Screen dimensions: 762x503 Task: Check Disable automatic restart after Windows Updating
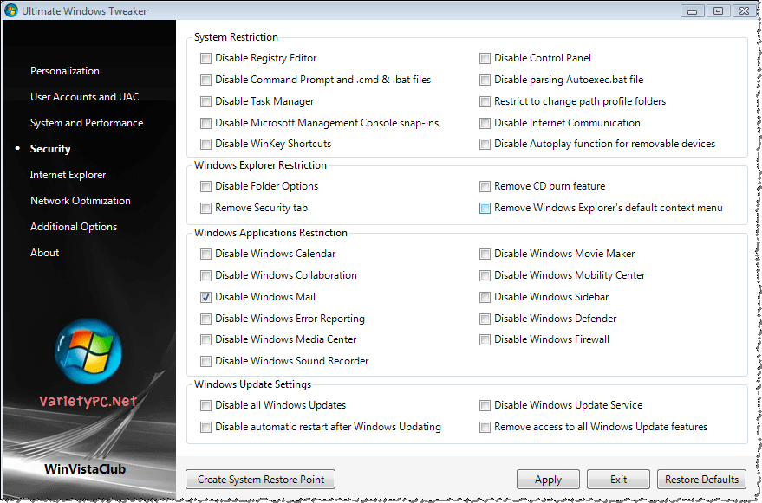(206, 427)
